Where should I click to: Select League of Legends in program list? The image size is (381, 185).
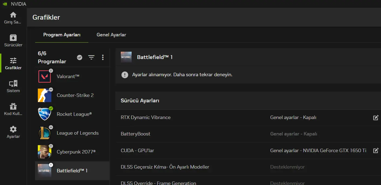[x=78, y=133]
